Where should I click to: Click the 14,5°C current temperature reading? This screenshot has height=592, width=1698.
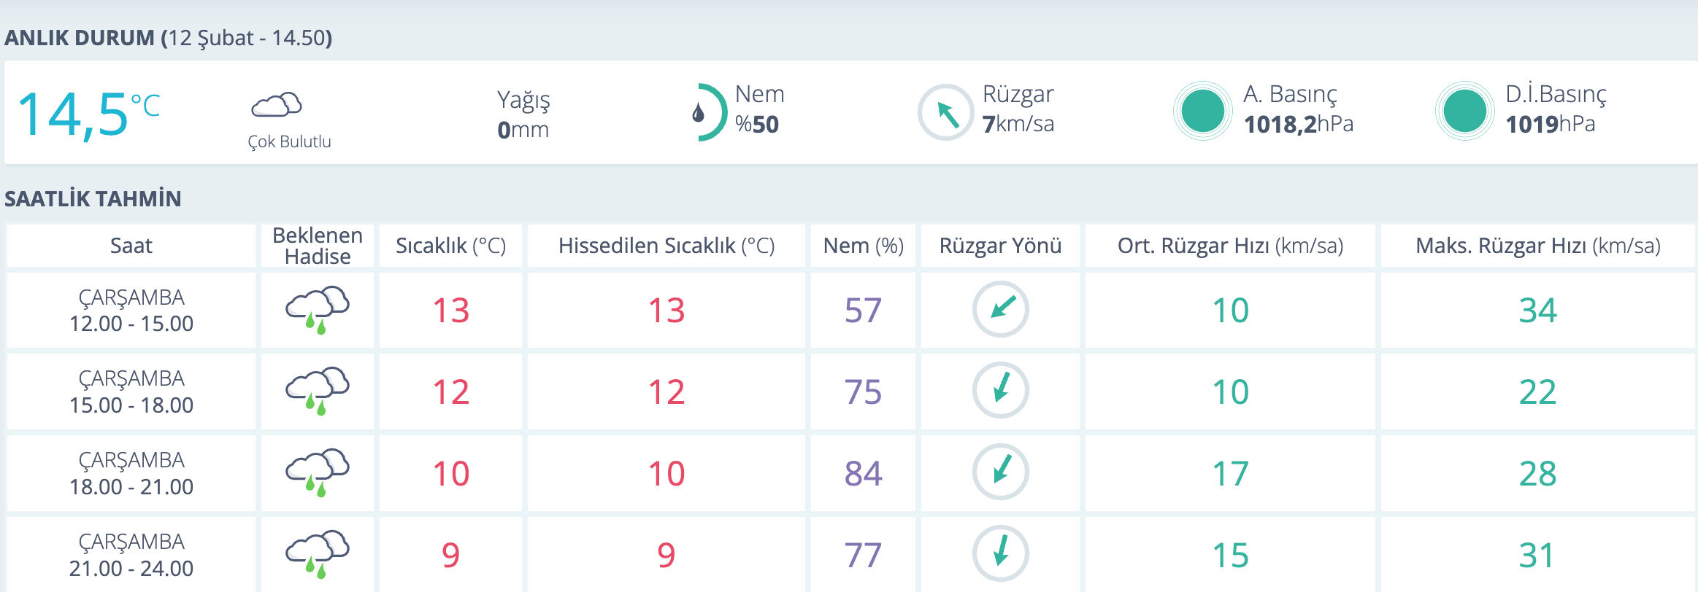[x=88, y=114]
